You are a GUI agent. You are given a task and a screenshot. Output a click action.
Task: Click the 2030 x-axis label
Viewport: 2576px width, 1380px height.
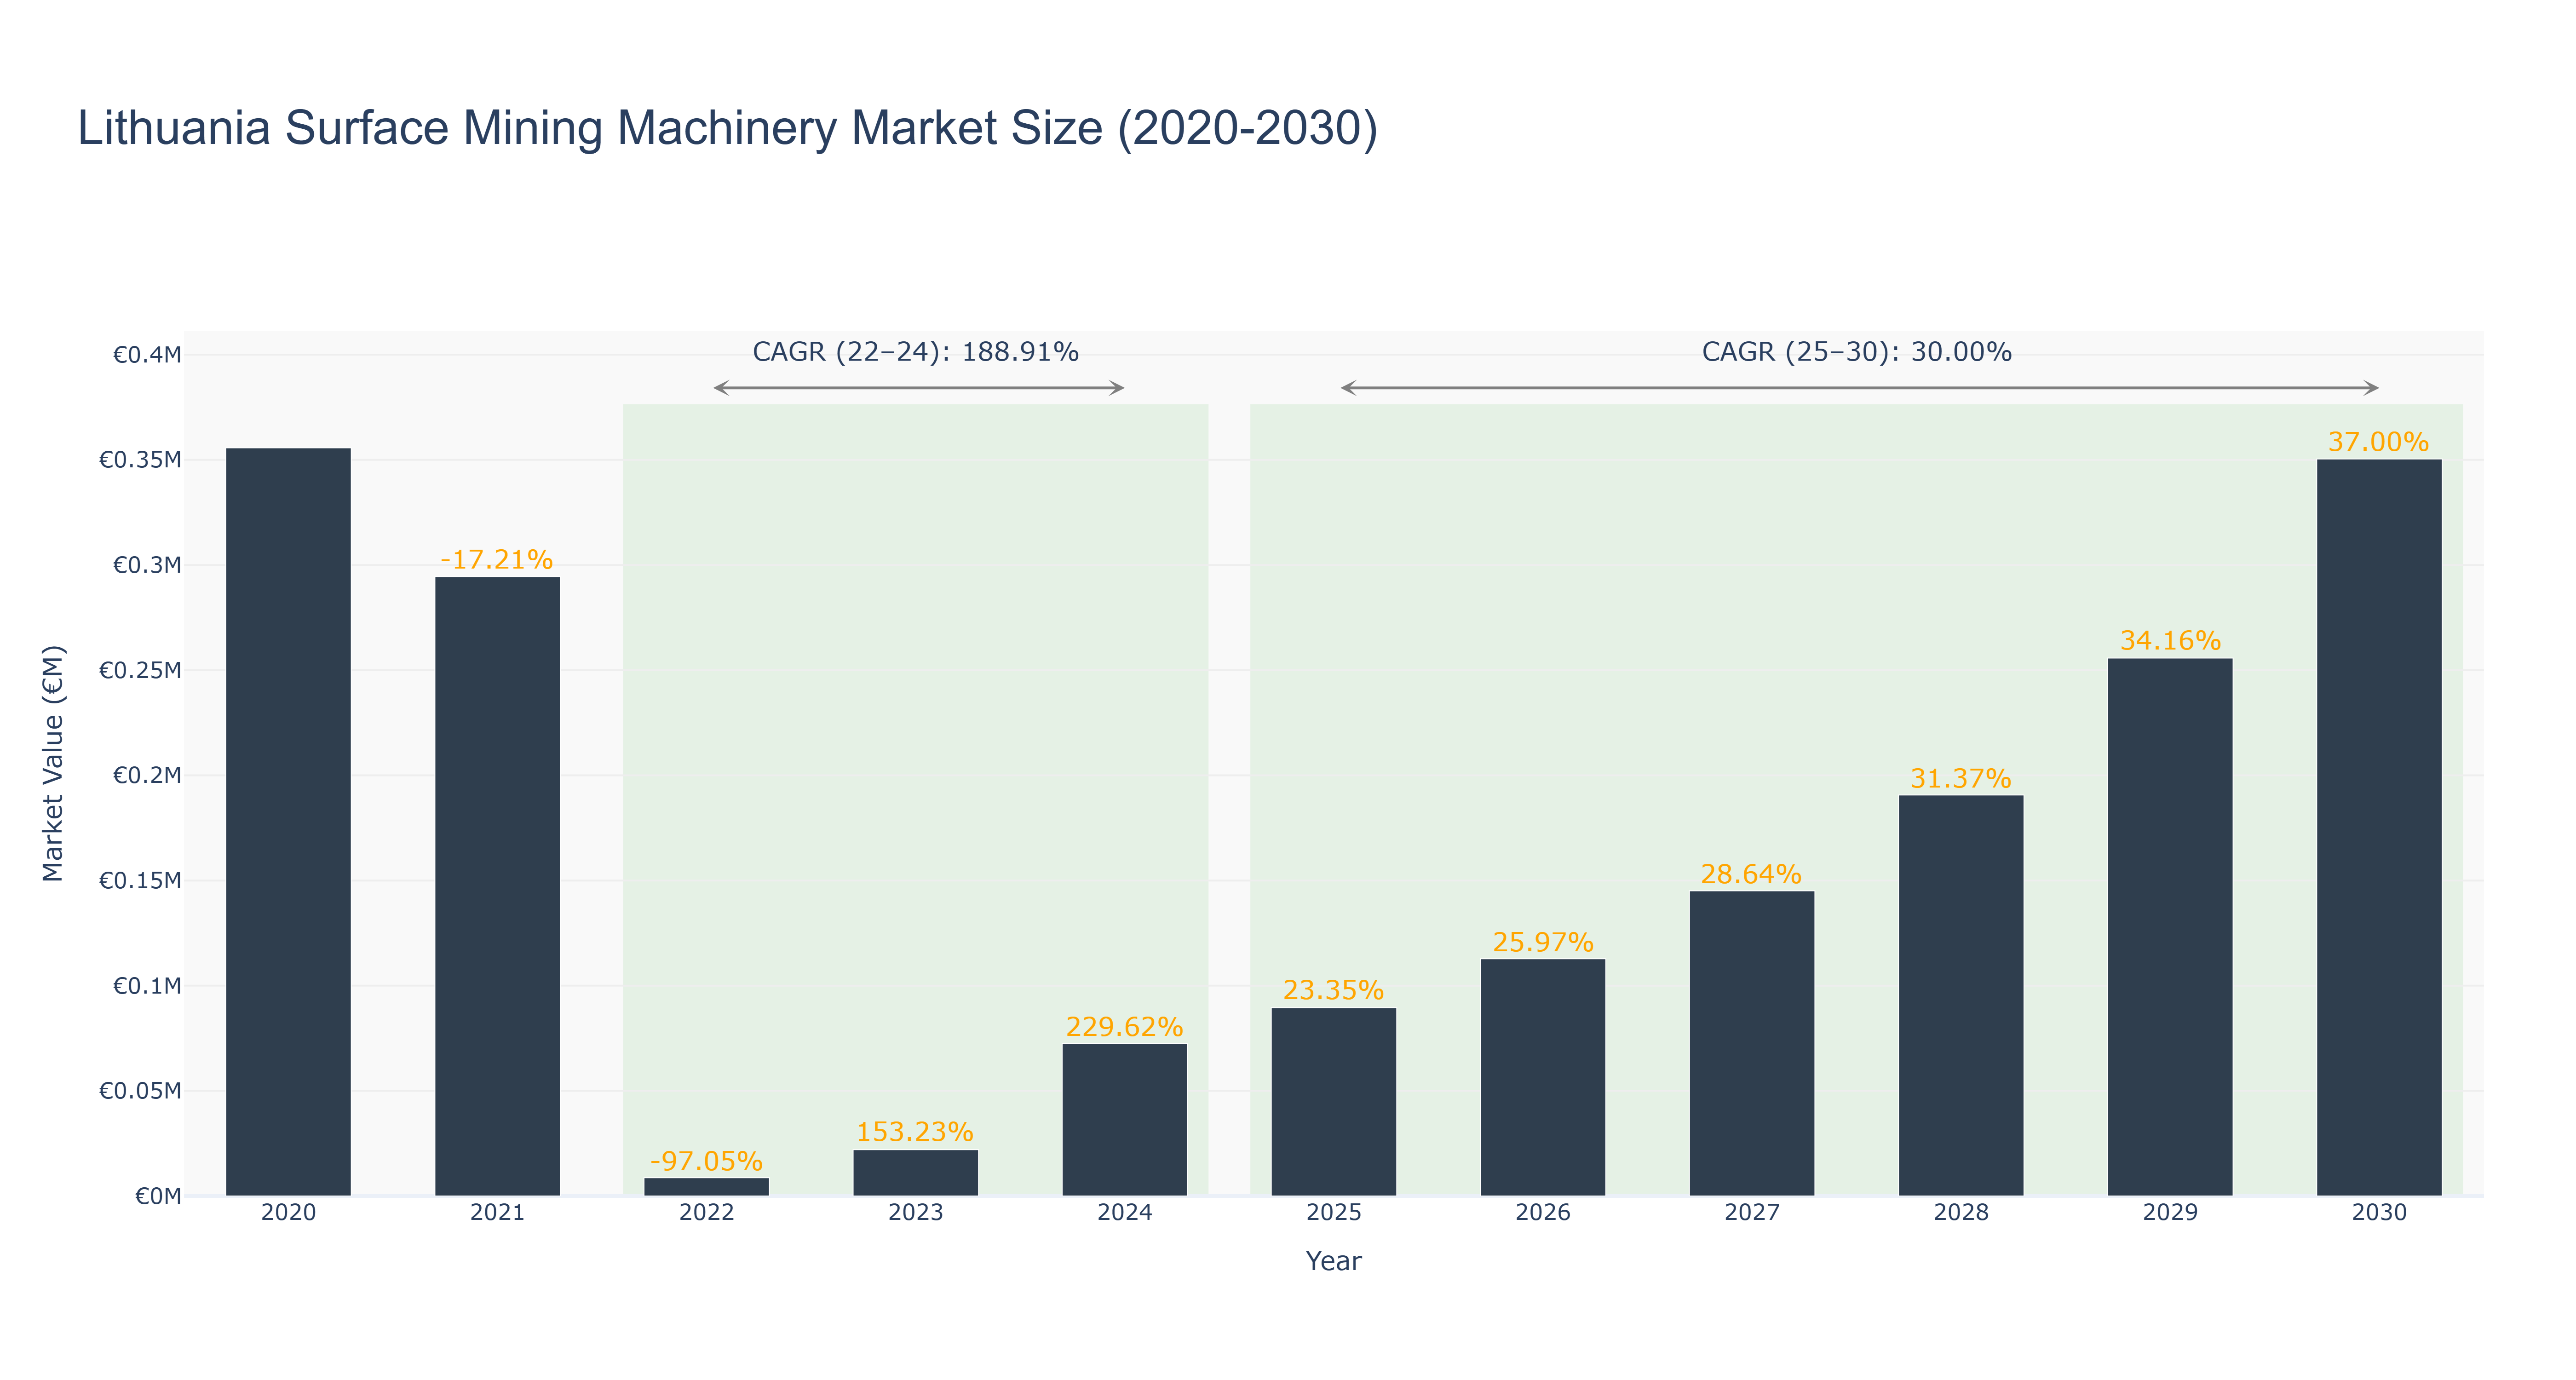(2379, 1213)
